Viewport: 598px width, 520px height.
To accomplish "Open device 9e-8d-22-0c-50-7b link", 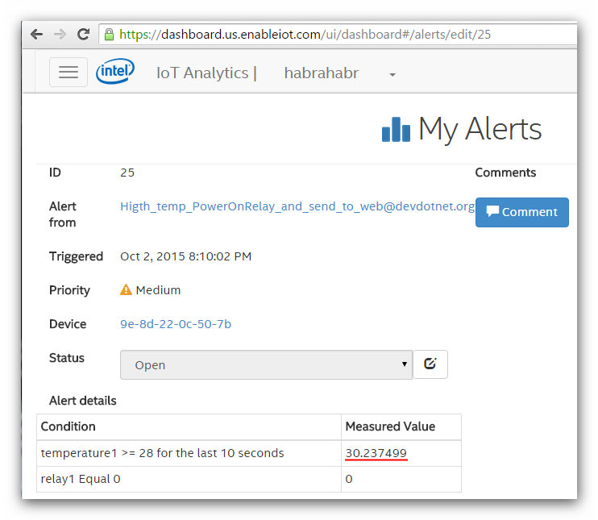I will [176, 324].
